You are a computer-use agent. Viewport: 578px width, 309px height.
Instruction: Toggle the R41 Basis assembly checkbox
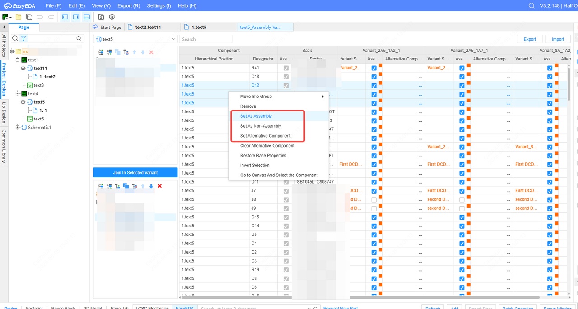(x=285, y=68)
